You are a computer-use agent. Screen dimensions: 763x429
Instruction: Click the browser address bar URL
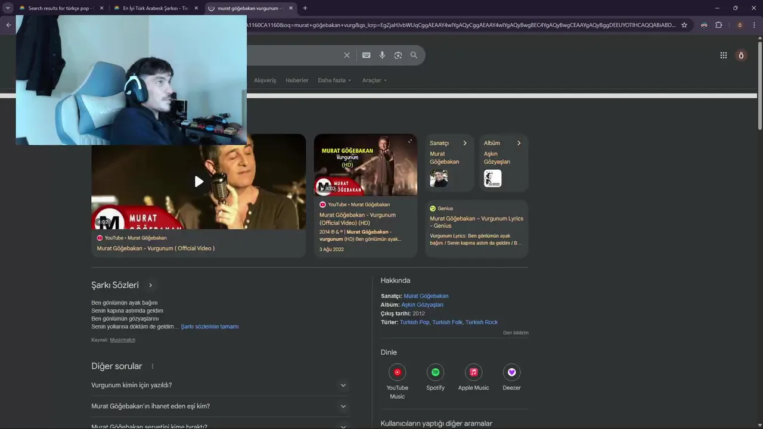[x=460, y=25]
